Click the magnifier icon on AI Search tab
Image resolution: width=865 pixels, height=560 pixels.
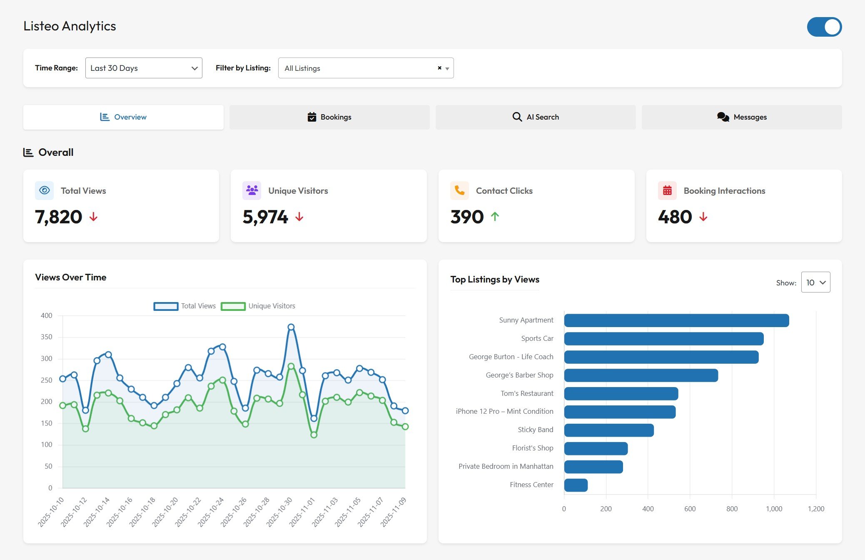click(x=516, y=117)
